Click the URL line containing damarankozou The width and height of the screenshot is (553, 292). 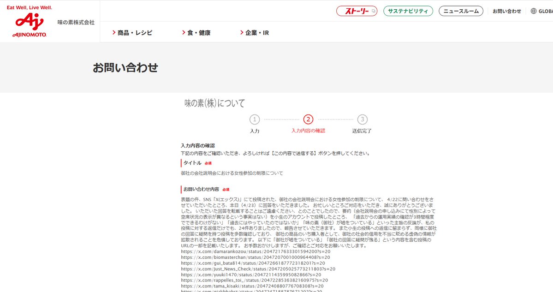tap(256, 252)
